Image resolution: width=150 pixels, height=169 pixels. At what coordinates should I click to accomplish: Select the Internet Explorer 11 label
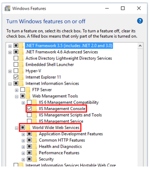tap(43, 77)
